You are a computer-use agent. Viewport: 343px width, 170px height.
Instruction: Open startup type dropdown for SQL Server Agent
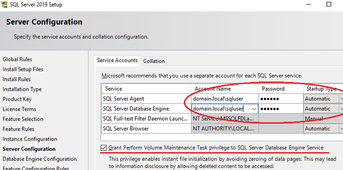click(341, 99)
